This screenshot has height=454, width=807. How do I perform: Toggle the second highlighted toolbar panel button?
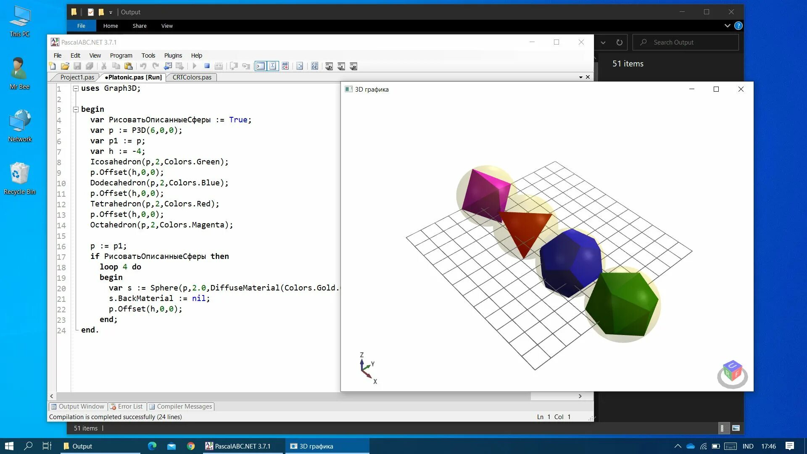273,66
